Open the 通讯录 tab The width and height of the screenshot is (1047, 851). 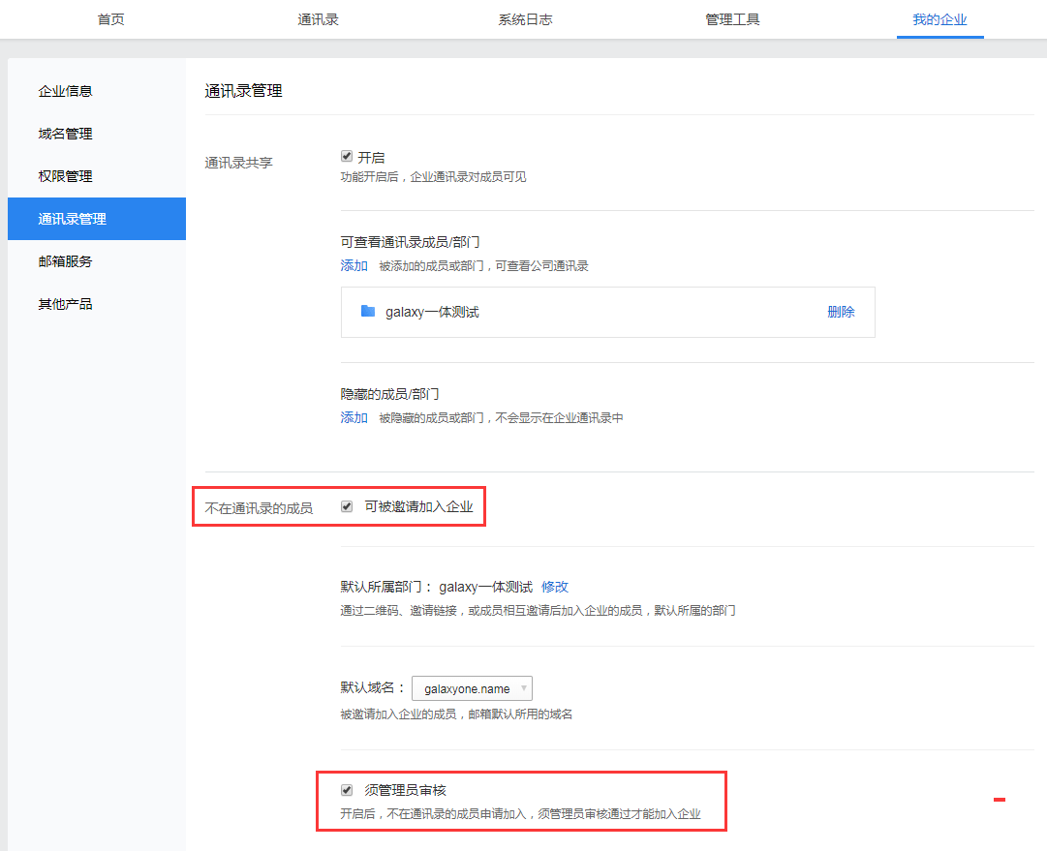click(318, 18)
